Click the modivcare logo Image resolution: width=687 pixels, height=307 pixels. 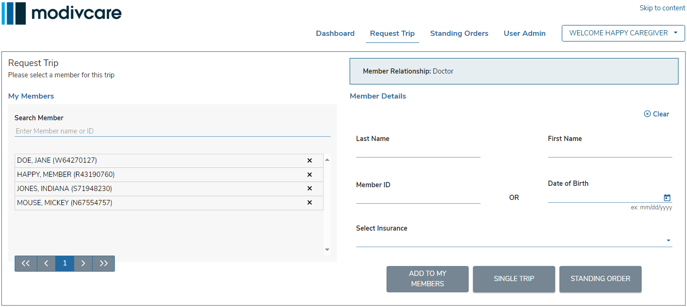point(62,13)
